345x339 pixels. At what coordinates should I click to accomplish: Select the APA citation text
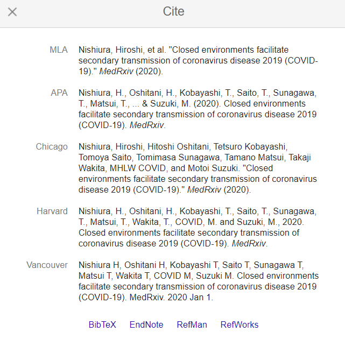pyautogui.click(x=198, y=109)
